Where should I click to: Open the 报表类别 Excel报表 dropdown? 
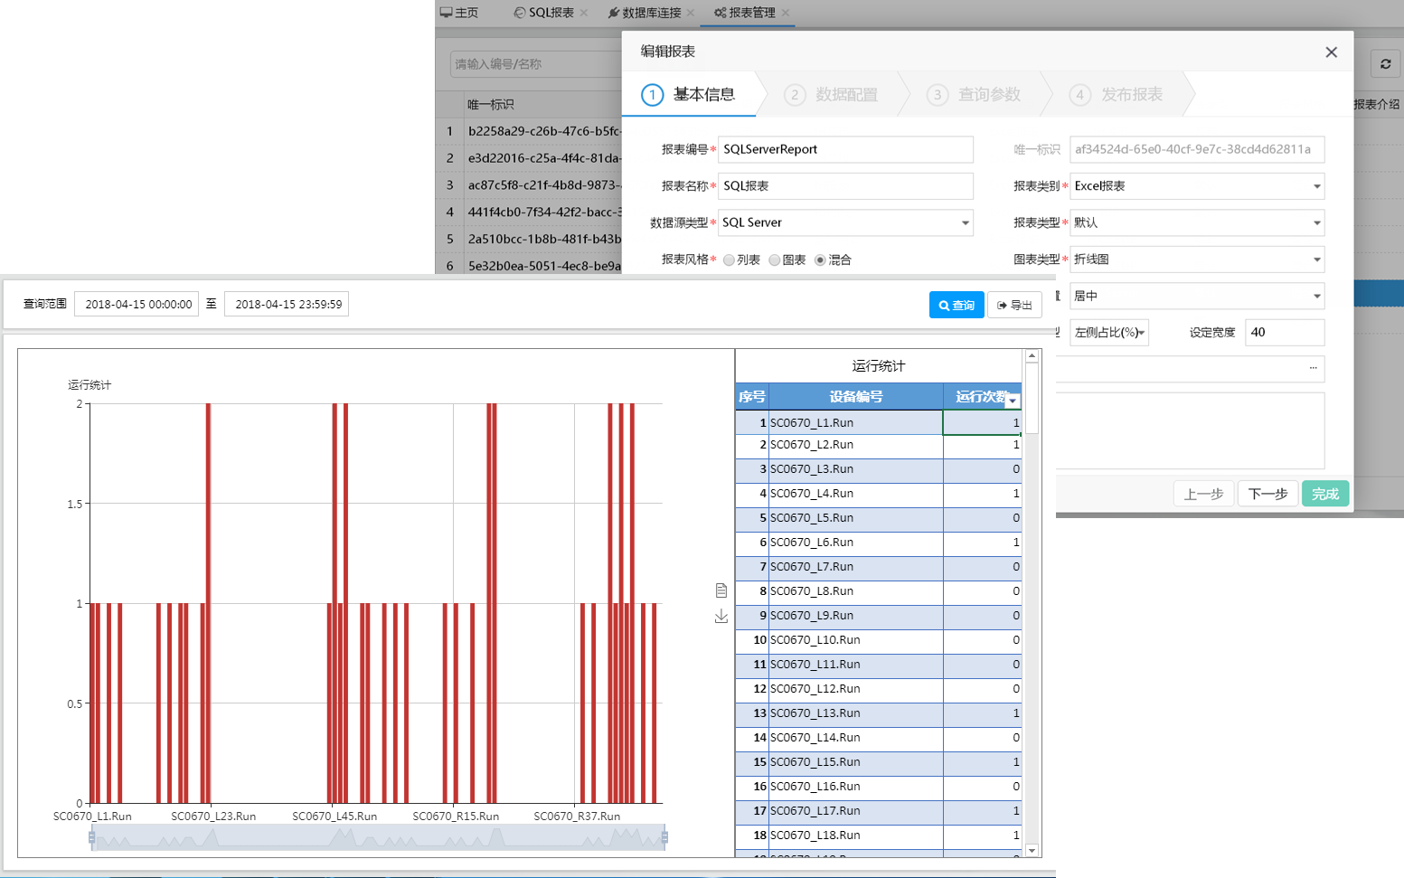[1197, 186]
